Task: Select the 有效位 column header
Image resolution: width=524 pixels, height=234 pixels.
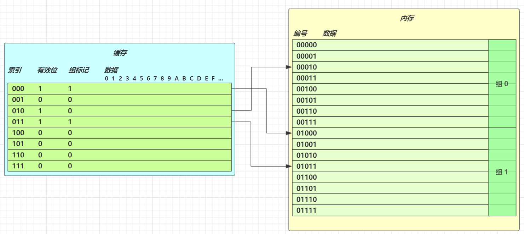Action: (47, 70)
